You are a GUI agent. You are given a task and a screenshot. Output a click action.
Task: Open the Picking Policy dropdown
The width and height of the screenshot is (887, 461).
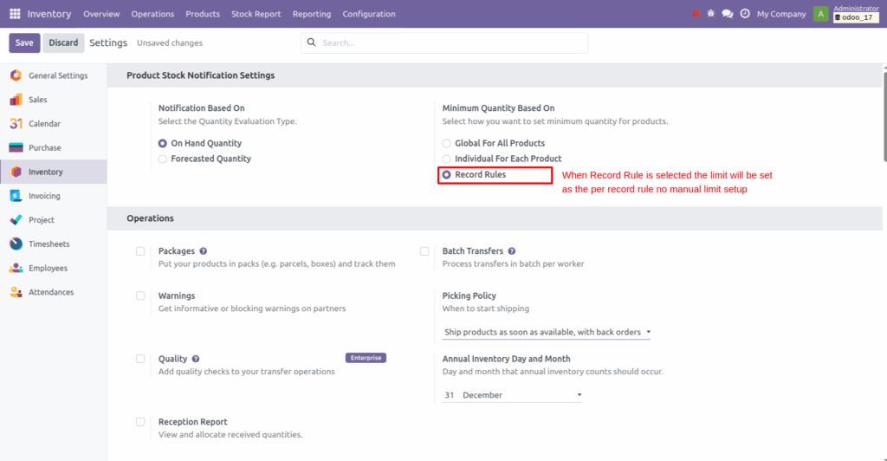pyautogui.click(x=547, y=332)
